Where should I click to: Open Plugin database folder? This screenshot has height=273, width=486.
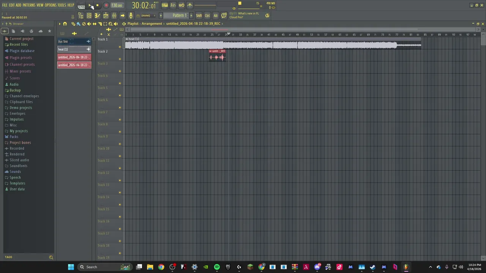[x=22, y=51]
